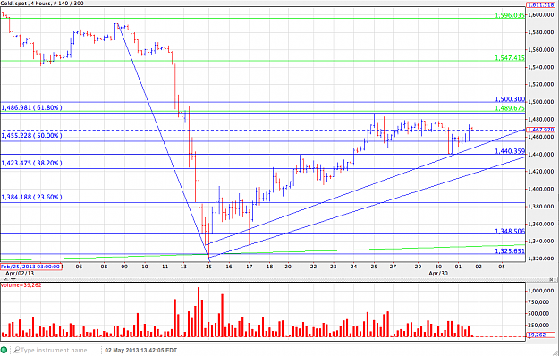Click the 1,325.651 level label
559x356 pixels.
[510, 250]
